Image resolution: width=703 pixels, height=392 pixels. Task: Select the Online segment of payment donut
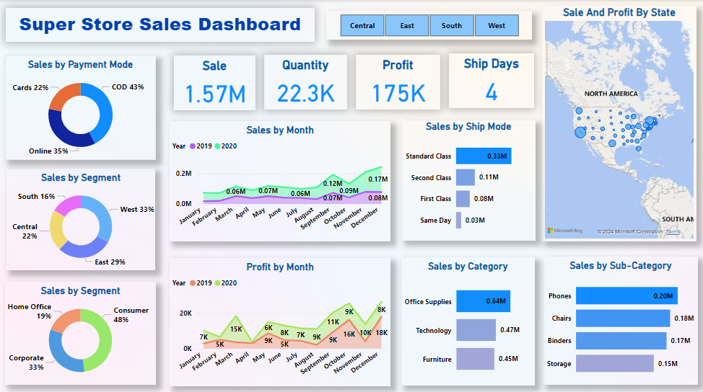pyautogui.click(x=69, y=137)
